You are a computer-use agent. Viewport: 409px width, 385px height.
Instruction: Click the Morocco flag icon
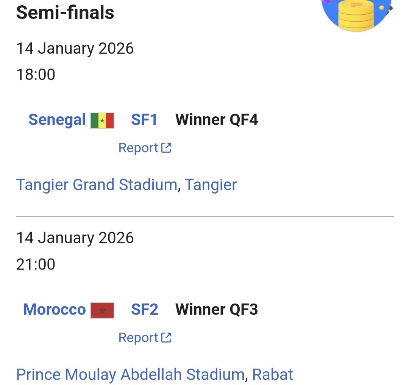pyautogui.click(x=102, y=310)
